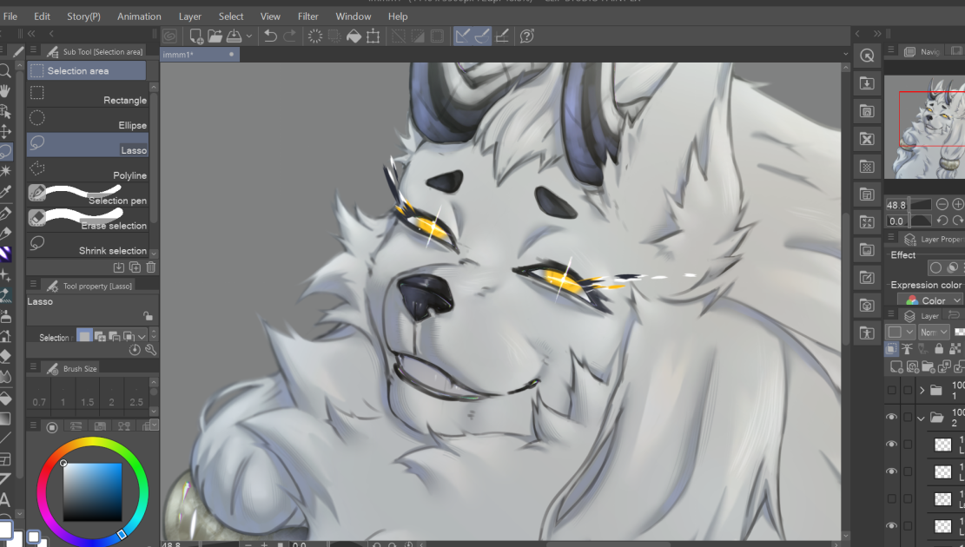Open the layer blending mode dropdown
The height and width of the screenshot is (547, 965).
pyautogui.click(x=933, y=332)
